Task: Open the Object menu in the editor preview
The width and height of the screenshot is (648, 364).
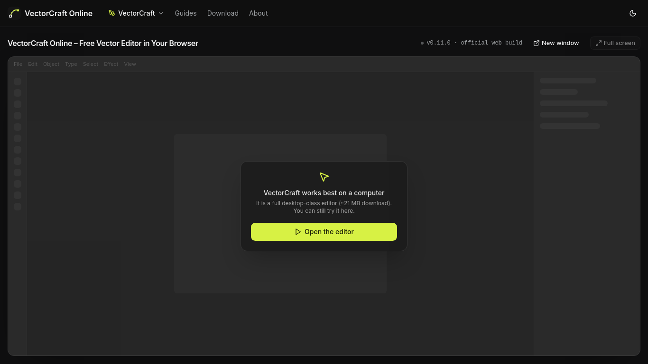Action: 51,64
